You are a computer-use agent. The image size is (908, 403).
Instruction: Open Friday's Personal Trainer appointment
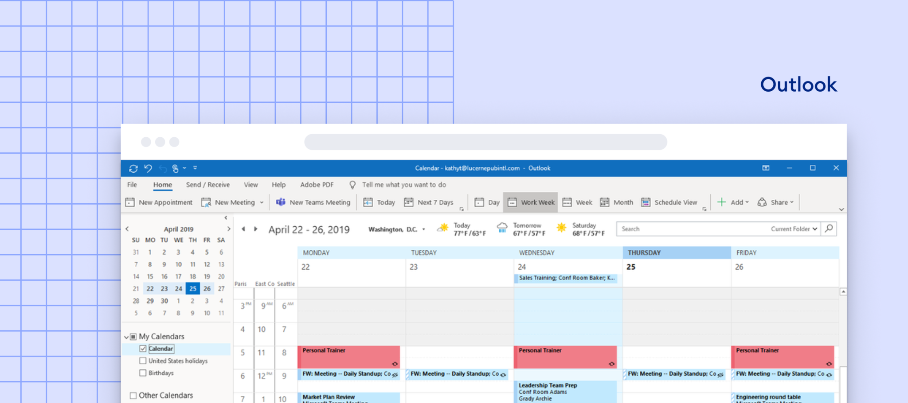click(783, 357)
